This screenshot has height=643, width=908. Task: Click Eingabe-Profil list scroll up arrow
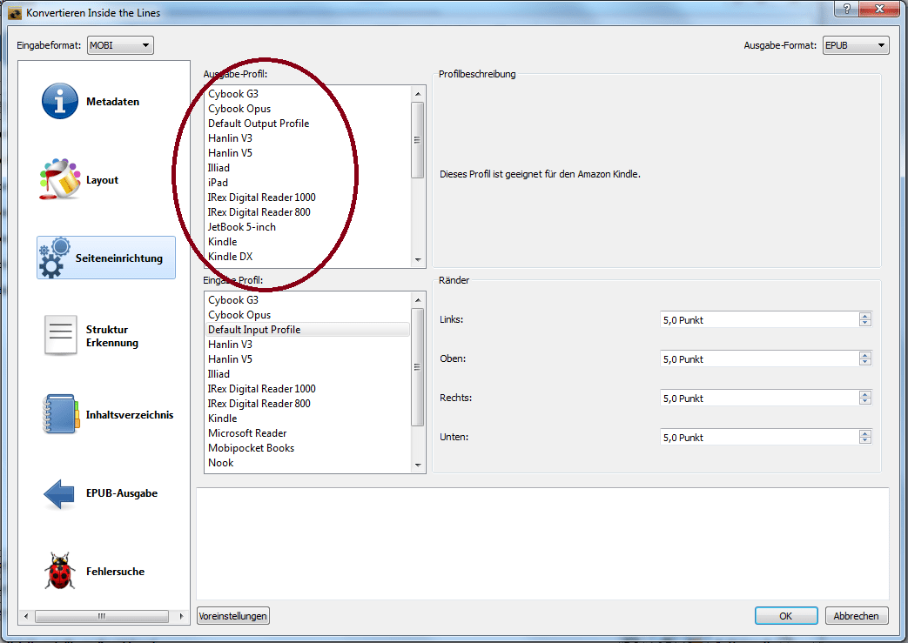pos(418,300)
